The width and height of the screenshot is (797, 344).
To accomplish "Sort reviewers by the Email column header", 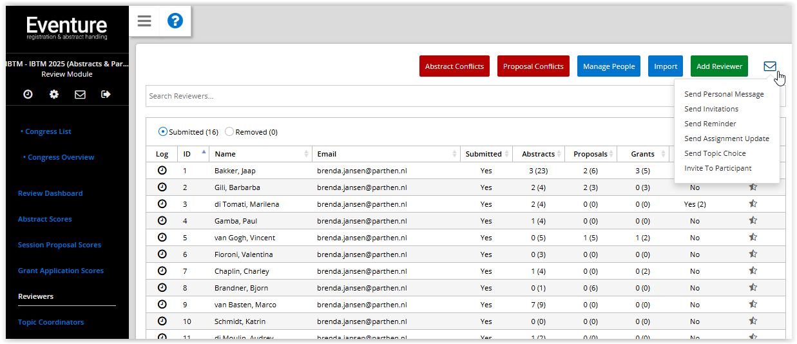I will (x=327, y=154).
